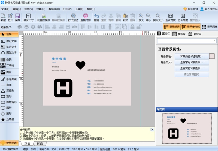The image size is (218, 151).
Task: Switch to the 背面 back side tab
Action: pos(40,143)
